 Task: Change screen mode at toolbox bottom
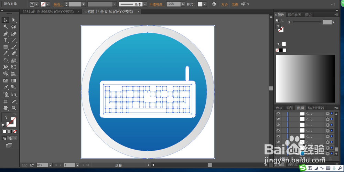9,145
